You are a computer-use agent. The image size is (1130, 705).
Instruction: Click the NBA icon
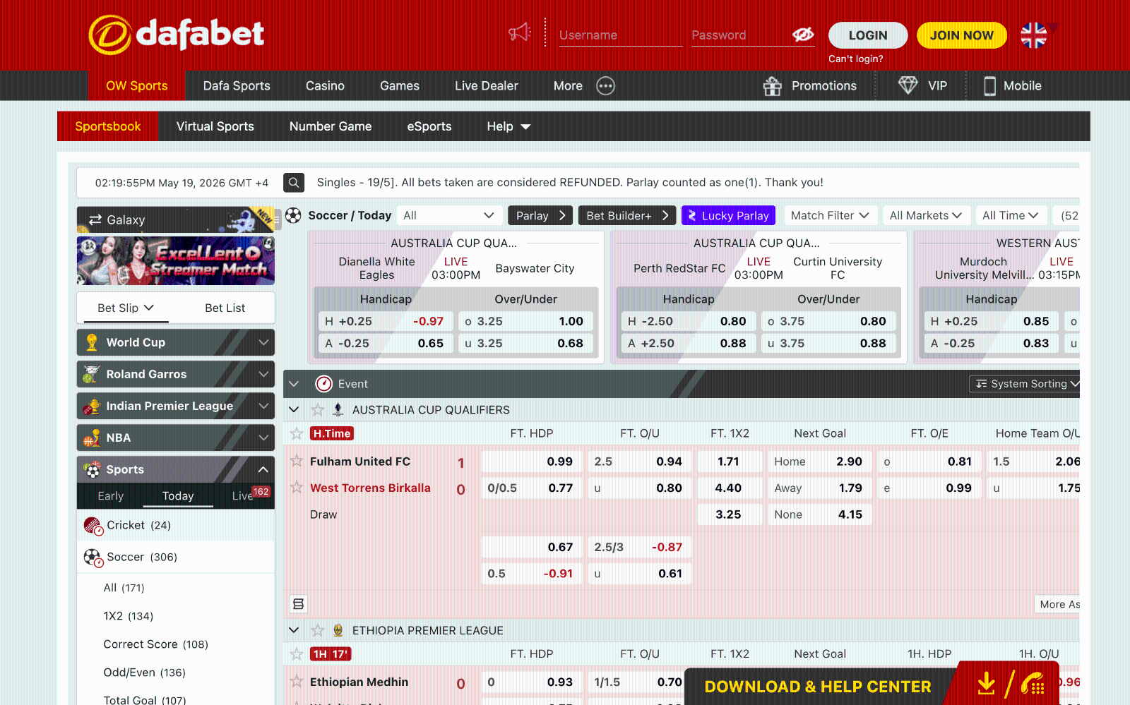tap(92, 438)
